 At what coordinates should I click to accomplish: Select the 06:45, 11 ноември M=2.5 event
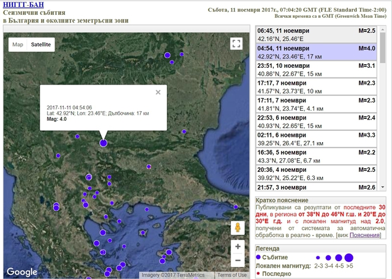tap(316, 35)
